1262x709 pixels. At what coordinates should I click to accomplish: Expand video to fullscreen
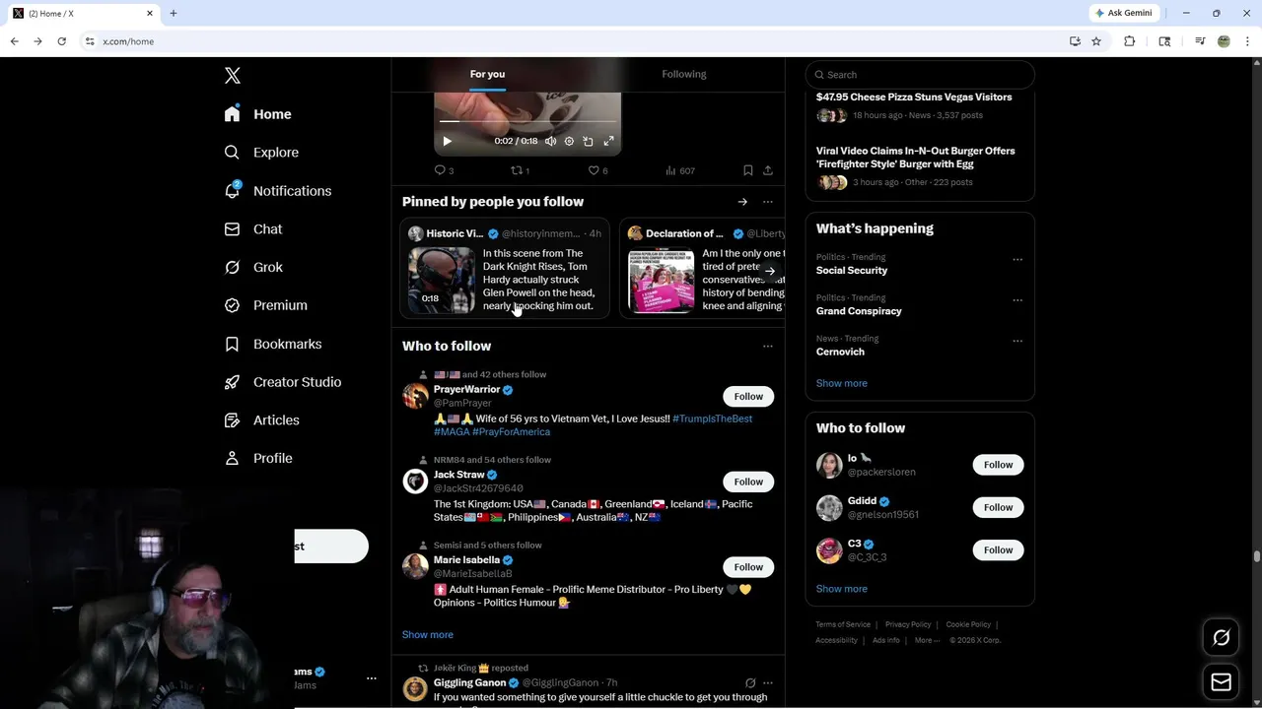608,141
